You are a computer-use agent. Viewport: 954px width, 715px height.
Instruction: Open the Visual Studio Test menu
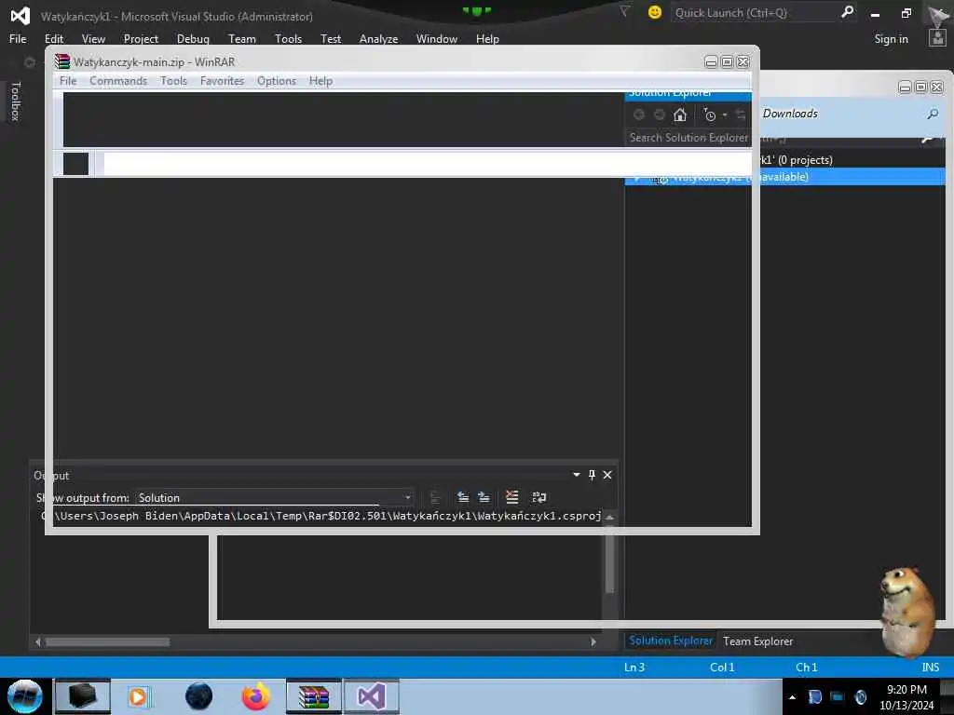point(331,39)
